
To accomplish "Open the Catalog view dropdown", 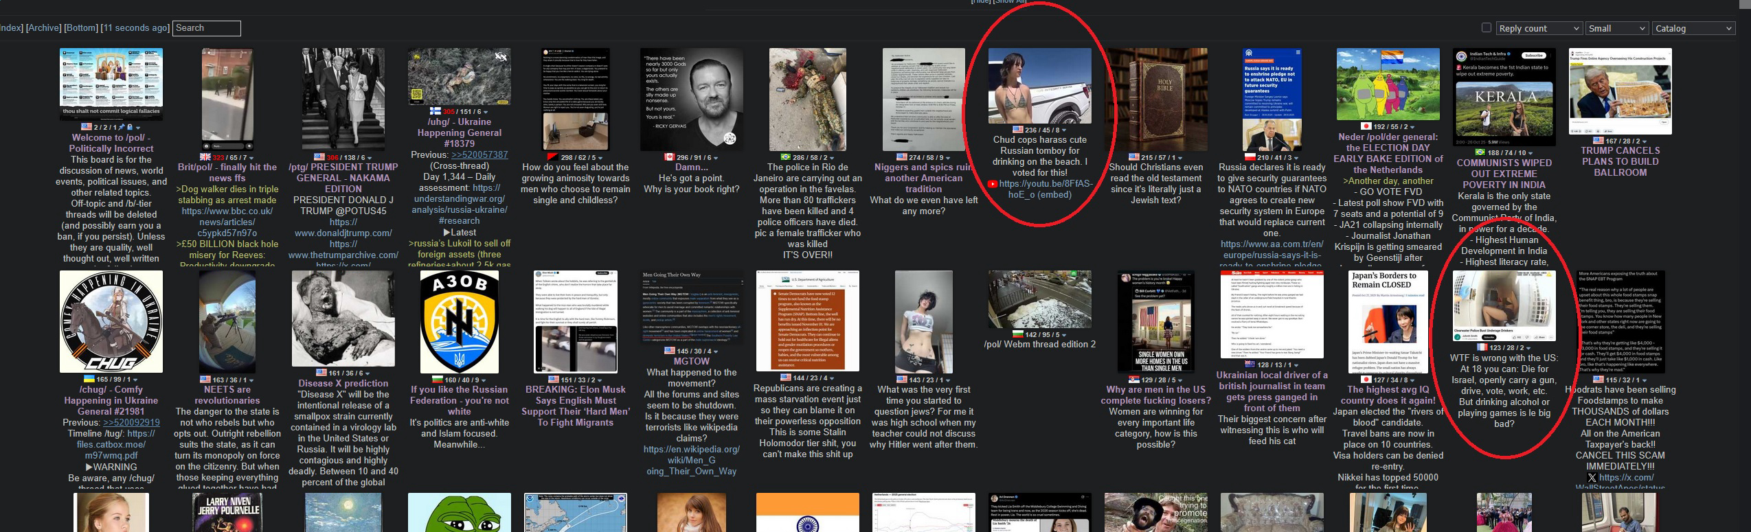I will pos(1693,28).
